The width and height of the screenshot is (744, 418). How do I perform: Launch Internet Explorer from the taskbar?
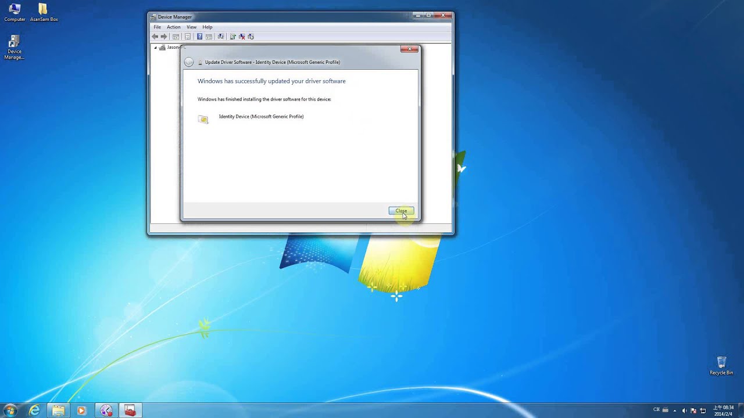click(34, 410)
